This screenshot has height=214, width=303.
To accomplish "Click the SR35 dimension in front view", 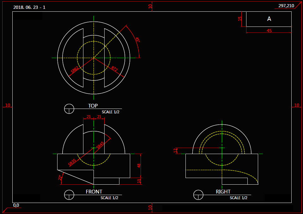I will click(x=72, y=162).
